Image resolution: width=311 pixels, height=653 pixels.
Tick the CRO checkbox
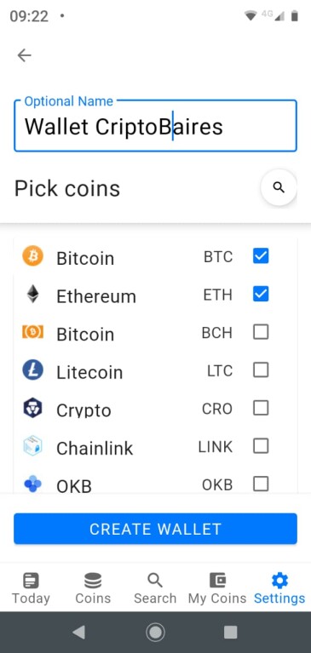pyautogui.click(x=261, y=408)
